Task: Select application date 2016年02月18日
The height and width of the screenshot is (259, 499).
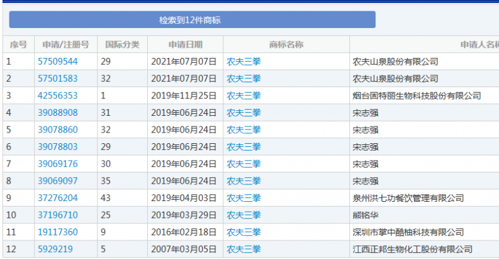Action: tap(183, 232)
